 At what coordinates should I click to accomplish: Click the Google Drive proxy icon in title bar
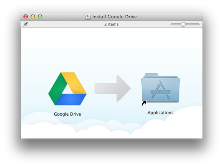(x=88, y=17)
